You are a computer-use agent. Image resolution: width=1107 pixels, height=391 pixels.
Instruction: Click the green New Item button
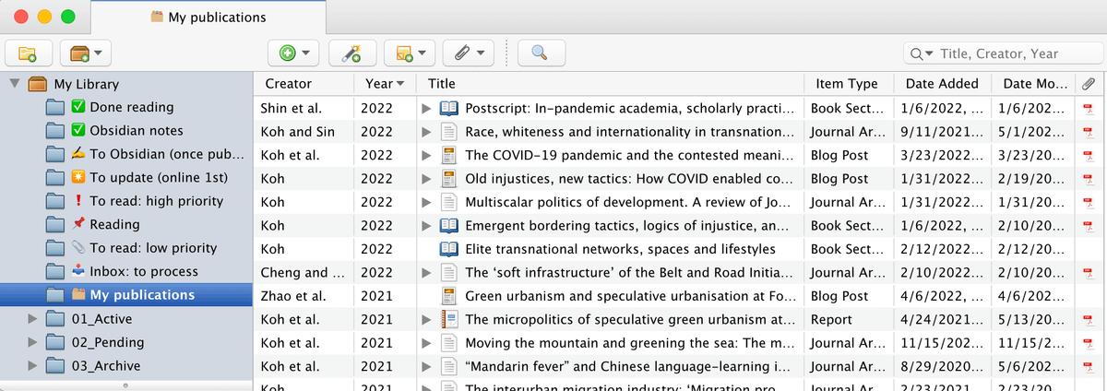[x=293, y=53]
